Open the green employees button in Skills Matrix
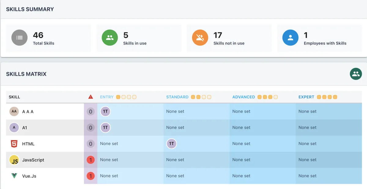Screen dimensions: 367x189 point(356,74)
